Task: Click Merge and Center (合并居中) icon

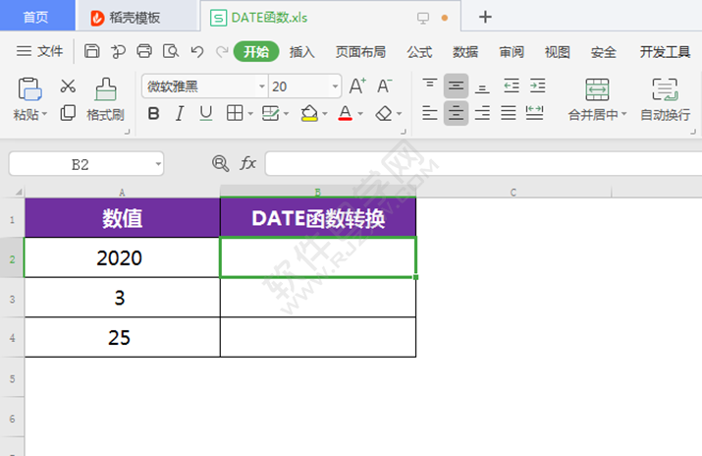Action: (x=597, y=89)
